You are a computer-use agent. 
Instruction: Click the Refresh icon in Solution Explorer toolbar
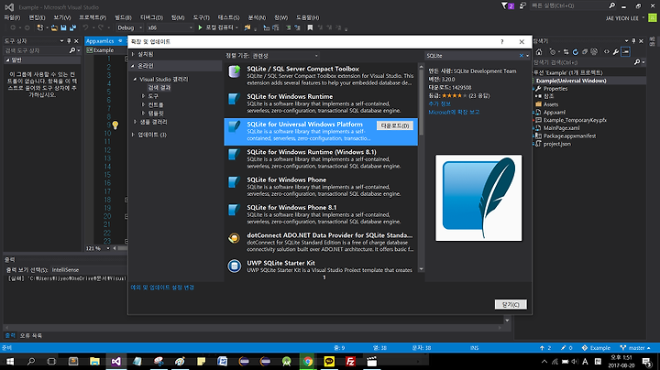point(576,51)
